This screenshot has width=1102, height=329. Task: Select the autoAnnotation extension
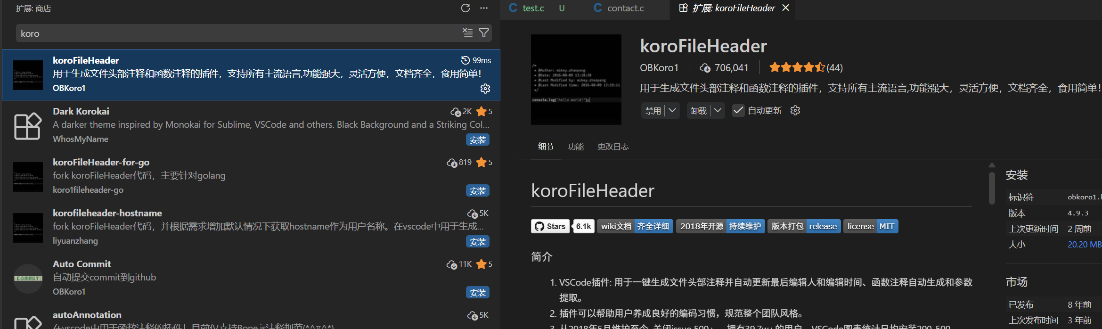click(x=251, y=316)
